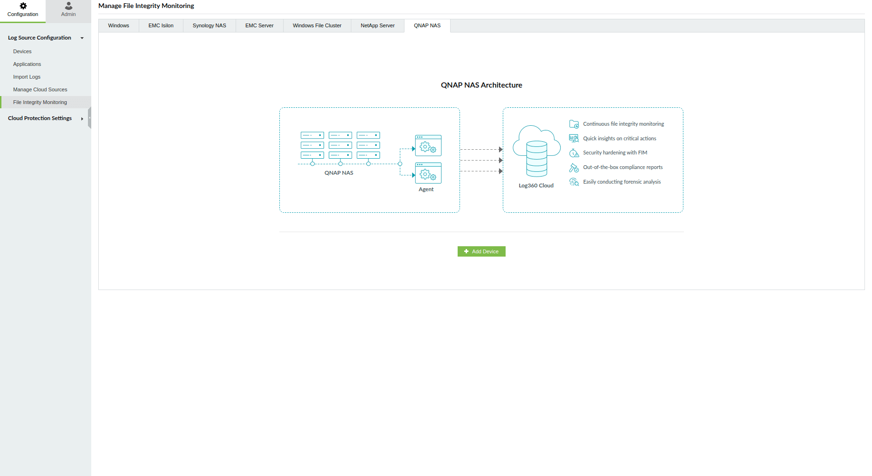This screenshot has width=872, height=476.
Task: Select the QNAP NAS tab
Action: [427, 25]
